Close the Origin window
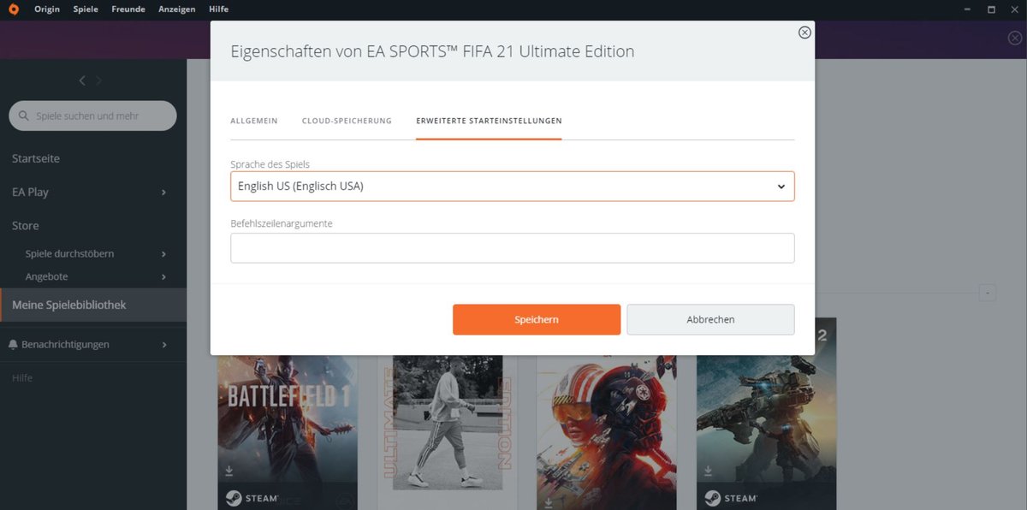1027x510 pixels. click(1013, 9)
